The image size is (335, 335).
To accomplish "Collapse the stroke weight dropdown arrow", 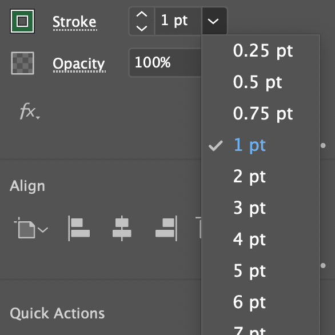I will pos(214,21).
